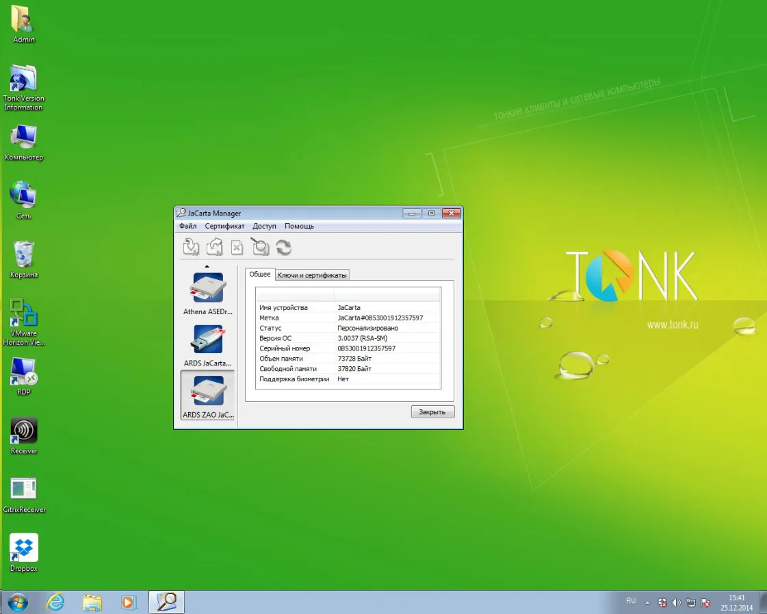Select the Сеть desktop icon
The width and height of the screenshot is (767, 614).
[x=23, y=200]
